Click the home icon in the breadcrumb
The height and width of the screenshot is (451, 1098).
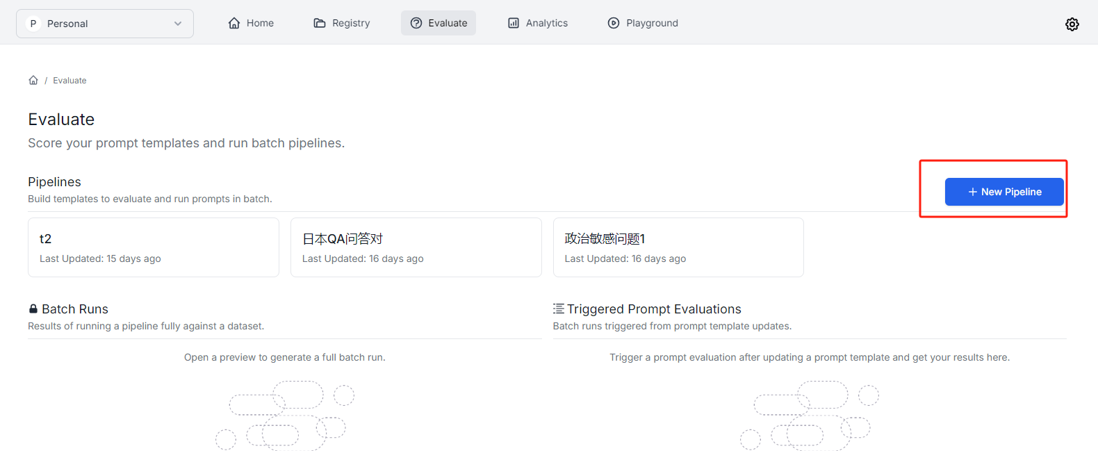[x=33, y=80]
